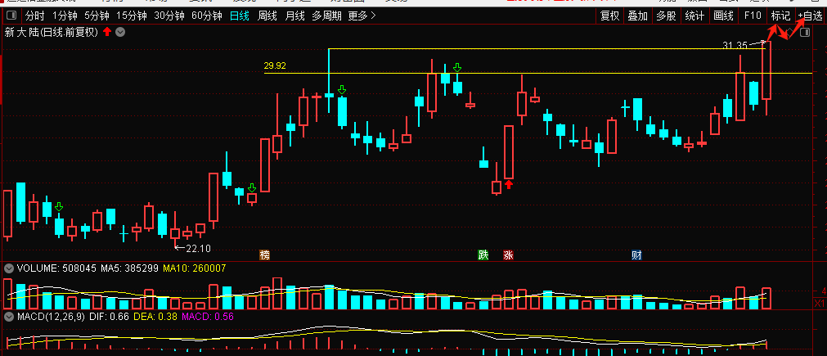
Task: Click the green down arrow at the 29.92 line
Action: point(457,67)
